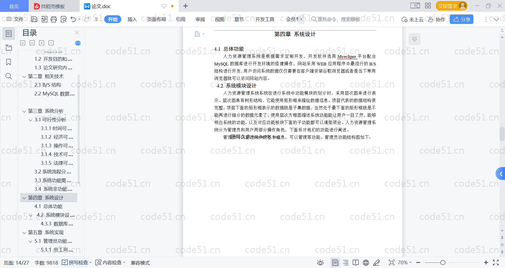This screenshot has width=505, height=268.
Task: Select 2.1 B/S 结构 outline entry
Action: coord(48,85)
